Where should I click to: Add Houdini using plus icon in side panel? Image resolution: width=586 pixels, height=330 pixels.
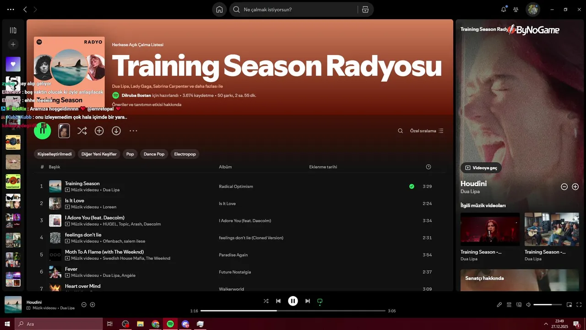[575, 187]
